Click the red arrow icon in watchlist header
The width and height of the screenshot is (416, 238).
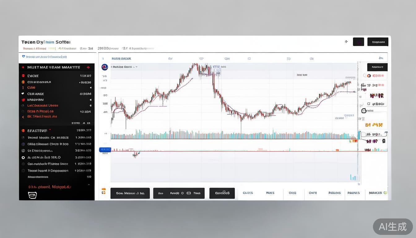88,67
